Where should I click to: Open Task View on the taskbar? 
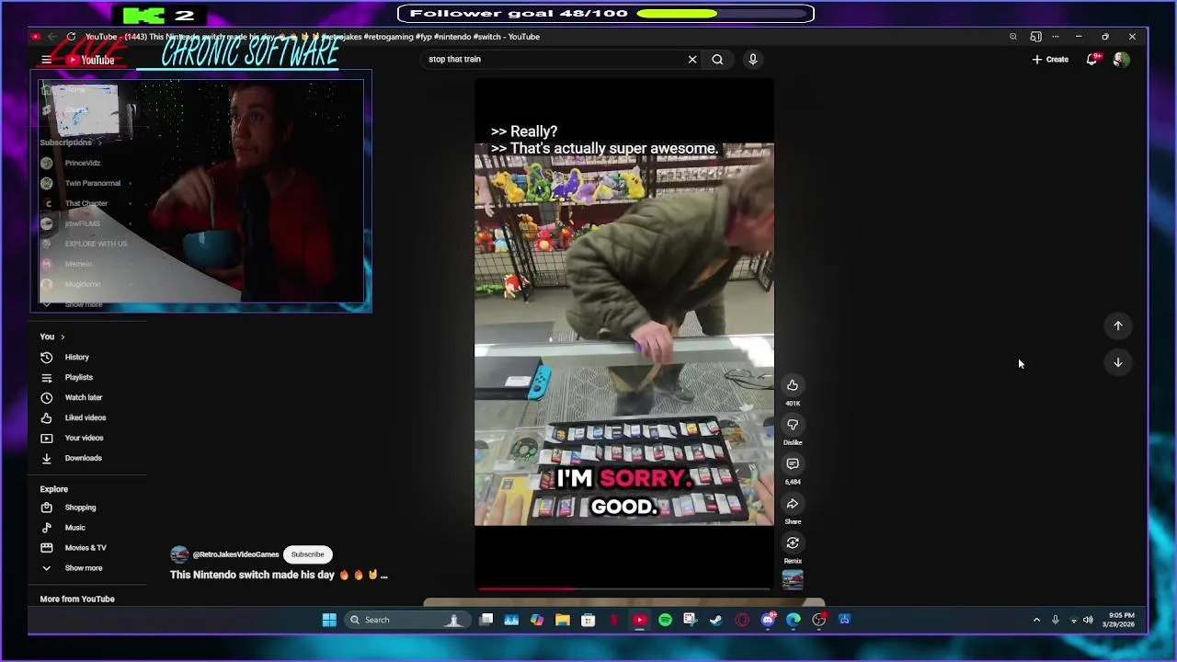486,620
